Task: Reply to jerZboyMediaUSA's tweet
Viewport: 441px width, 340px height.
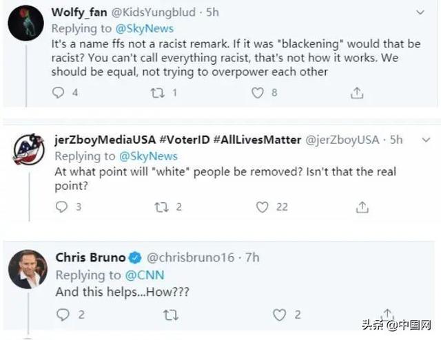Action: click(x=61, y=206)
